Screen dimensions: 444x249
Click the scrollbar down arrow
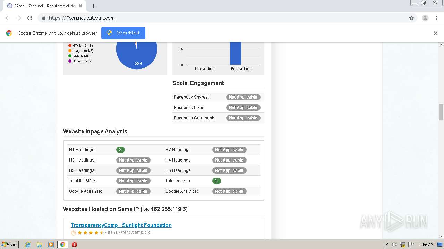click(x=441, y=236)
